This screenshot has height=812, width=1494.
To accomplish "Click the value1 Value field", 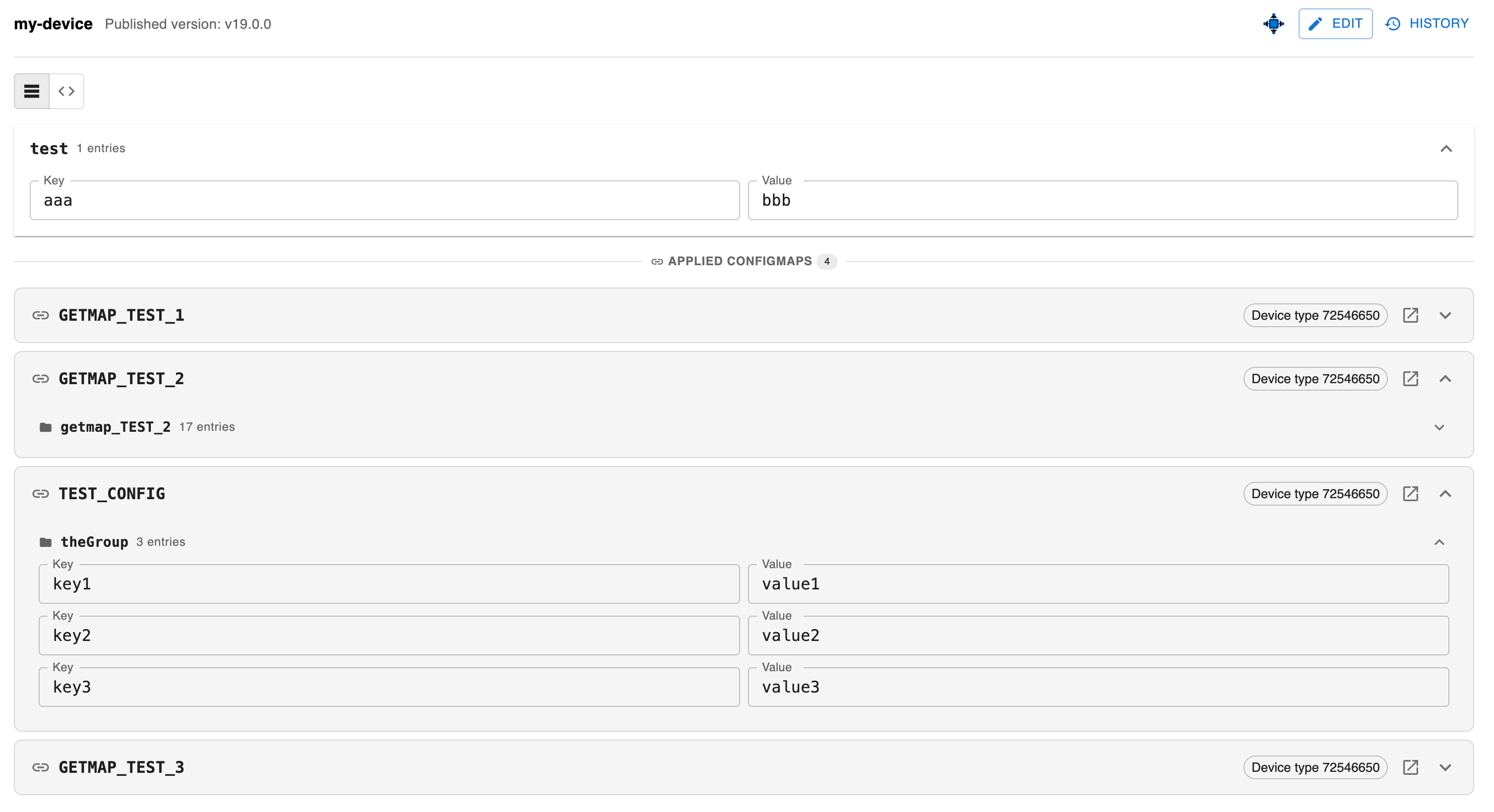I will coord(1098,583).
